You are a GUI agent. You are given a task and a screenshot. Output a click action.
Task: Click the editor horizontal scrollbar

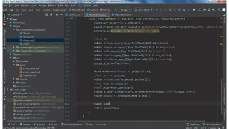[x=141, y=121]
